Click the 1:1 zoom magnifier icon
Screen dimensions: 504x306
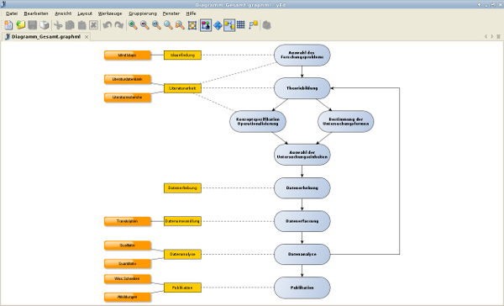coord(156,25)
